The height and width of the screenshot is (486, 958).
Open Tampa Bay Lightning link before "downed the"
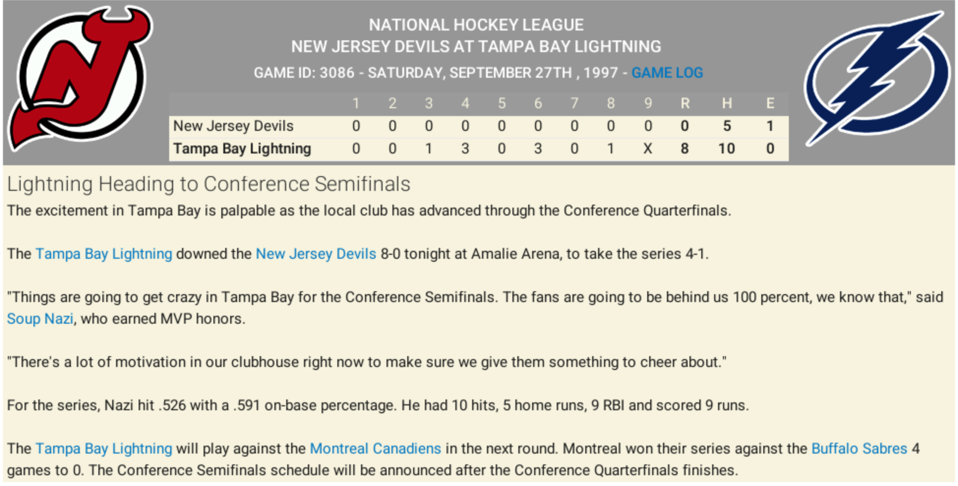(x=104, y=254)
